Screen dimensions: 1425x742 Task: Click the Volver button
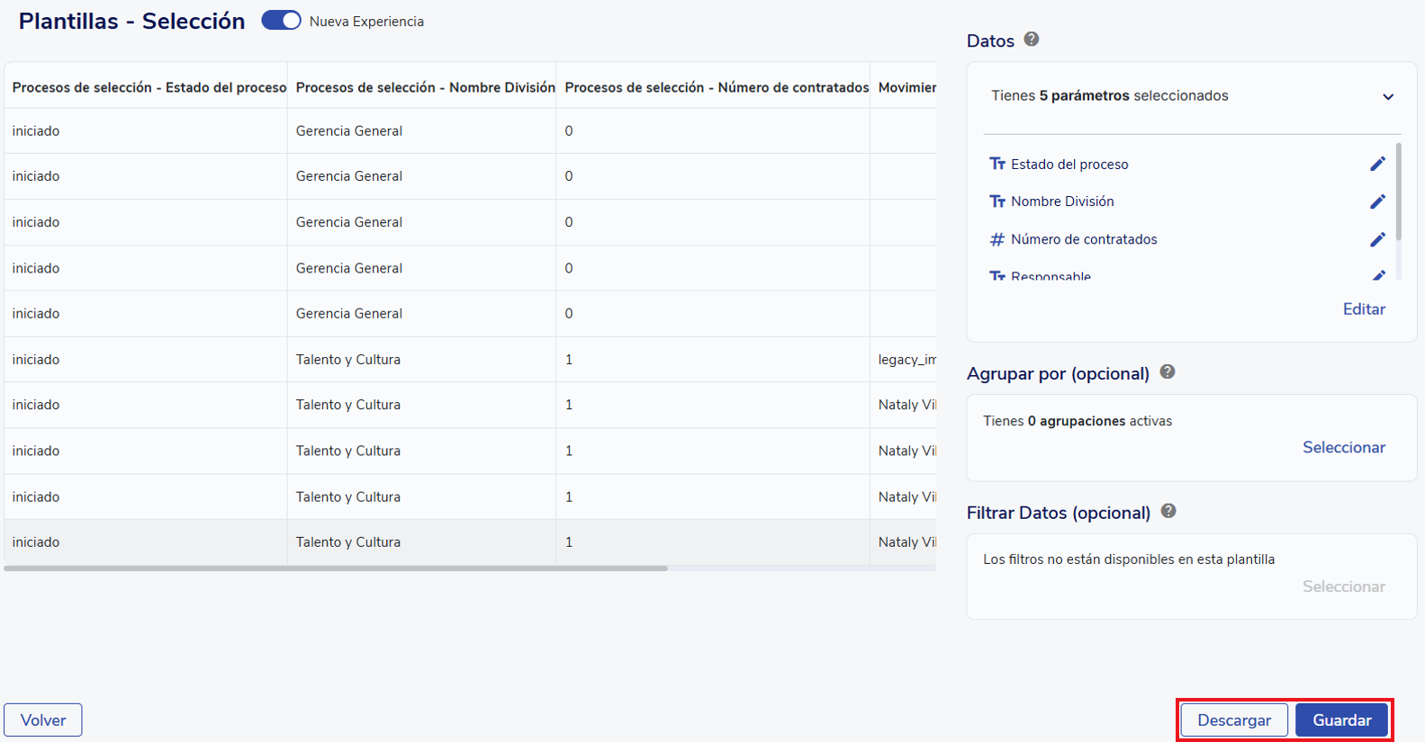tap(43, 720)
